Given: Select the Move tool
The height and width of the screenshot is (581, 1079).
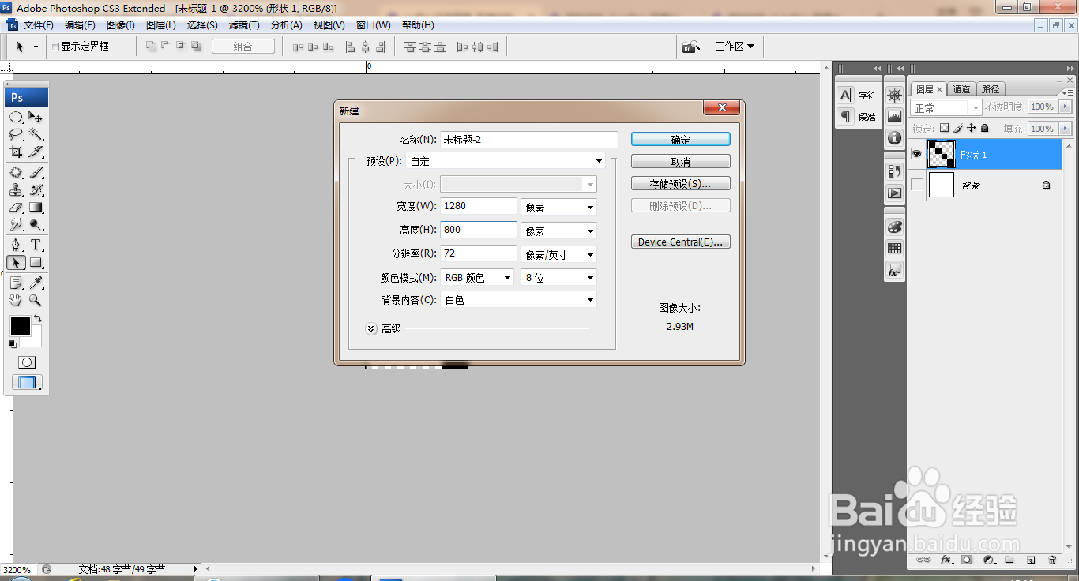Looking at the screenshot, I should pos(36,117).
